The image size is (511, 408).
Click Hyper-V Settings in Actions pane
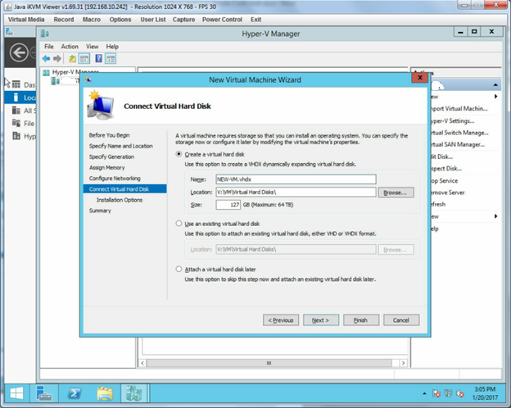click(452, 120)
